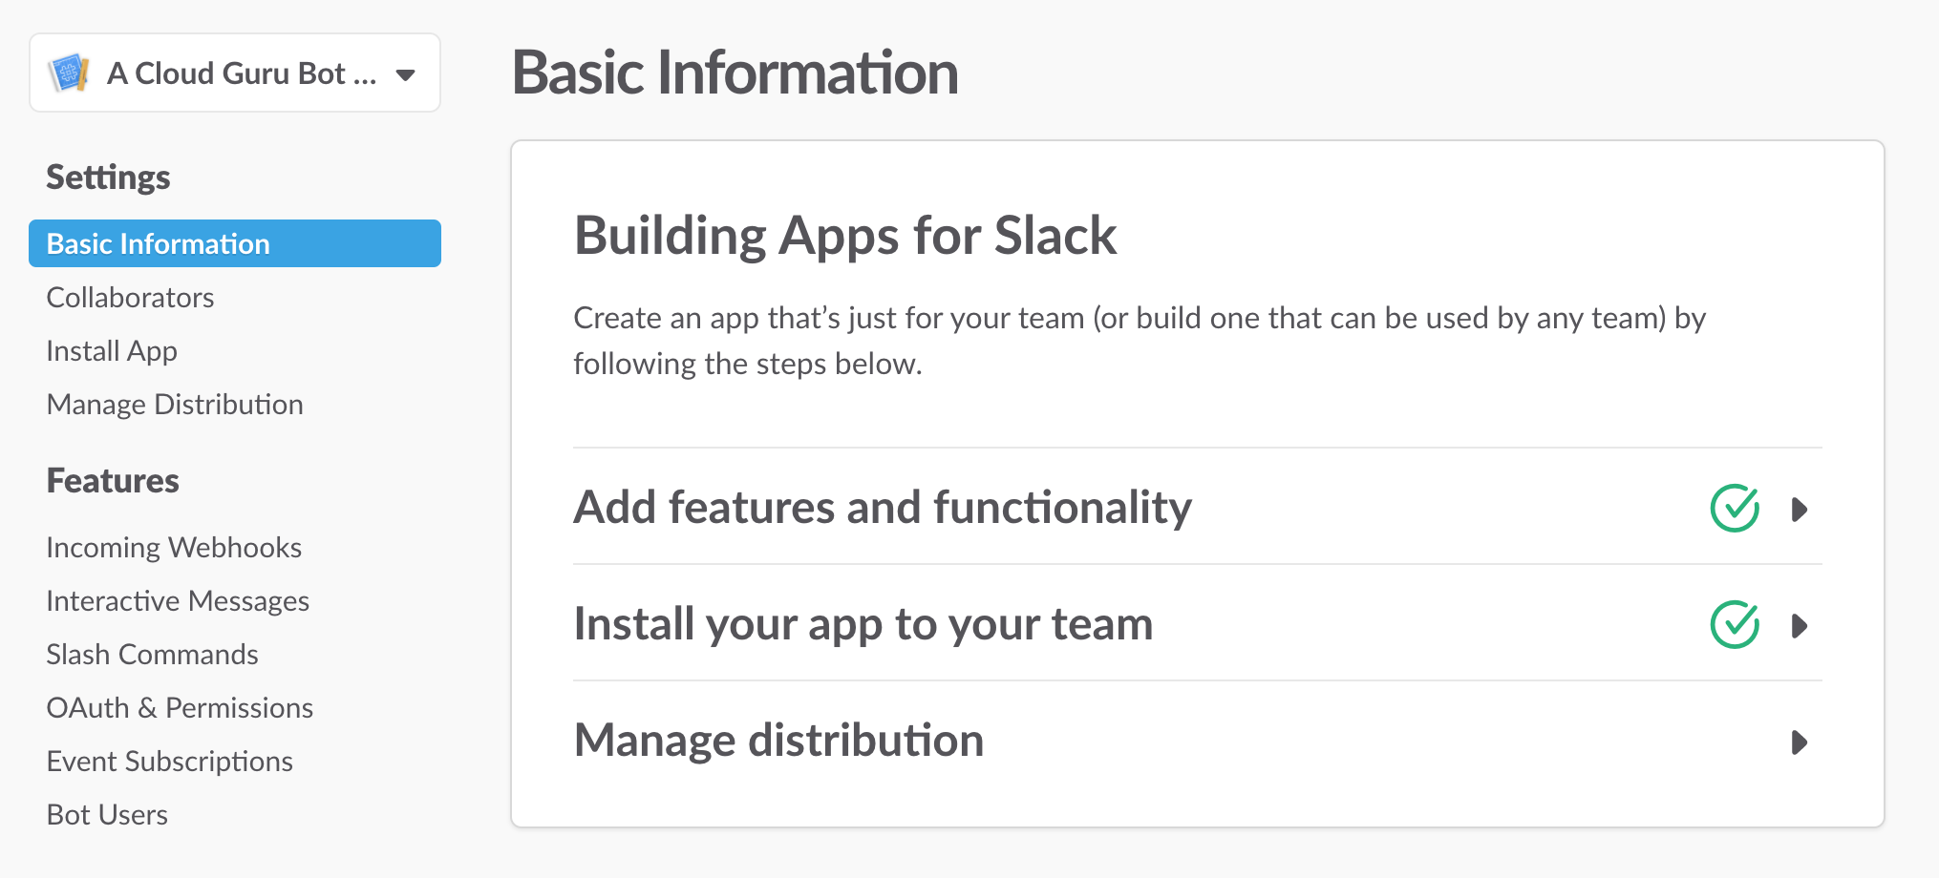Image resolution: width=1939 pixels, height=878 pixels.
Task: Go to Slash Commands page
Action: coord(153,655)
